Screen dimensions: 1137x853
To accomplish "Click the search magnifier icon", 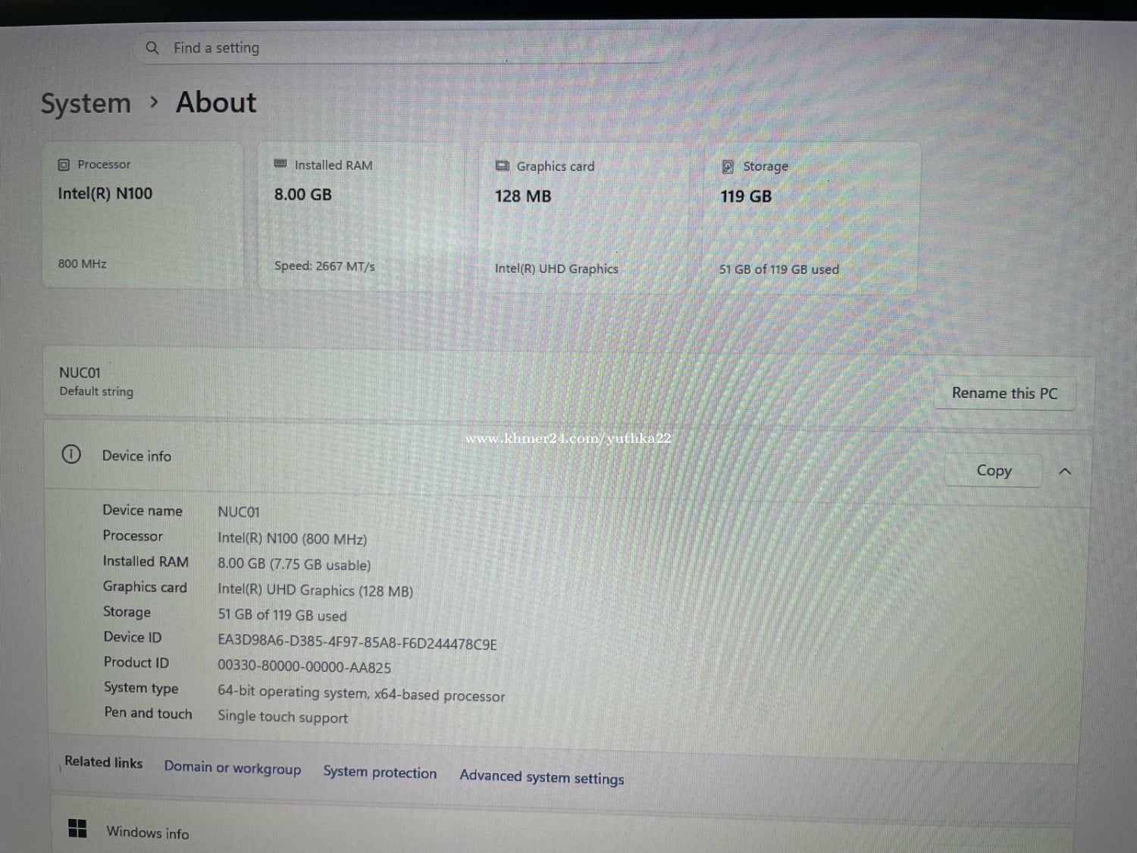I will [152, 48].
